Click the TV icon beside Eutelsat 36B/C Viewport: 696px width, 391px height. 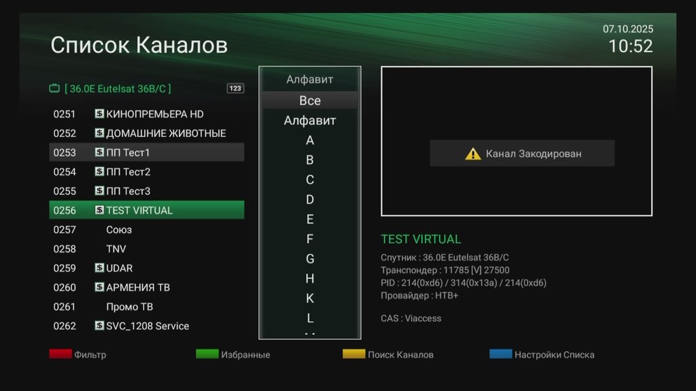point(55,88)
